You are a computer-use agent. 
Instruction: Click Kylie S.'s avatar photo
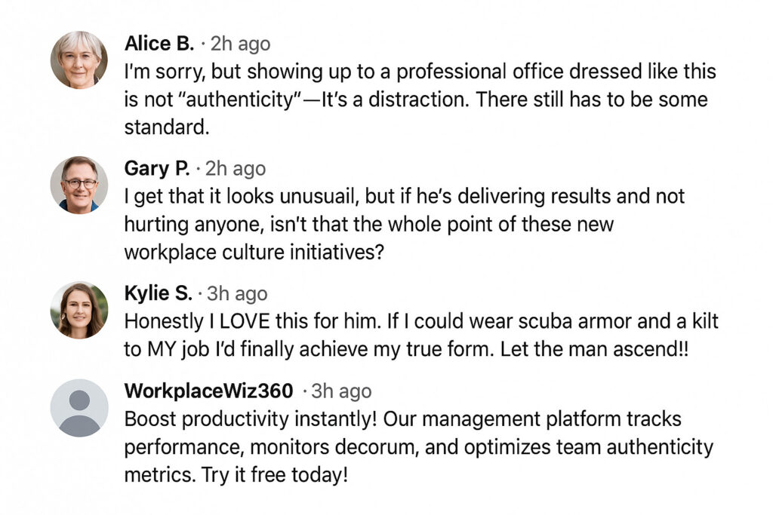[x=79, y=310]
